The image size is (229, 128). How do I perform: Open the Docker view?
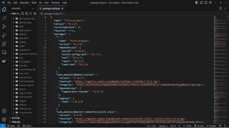4,61
